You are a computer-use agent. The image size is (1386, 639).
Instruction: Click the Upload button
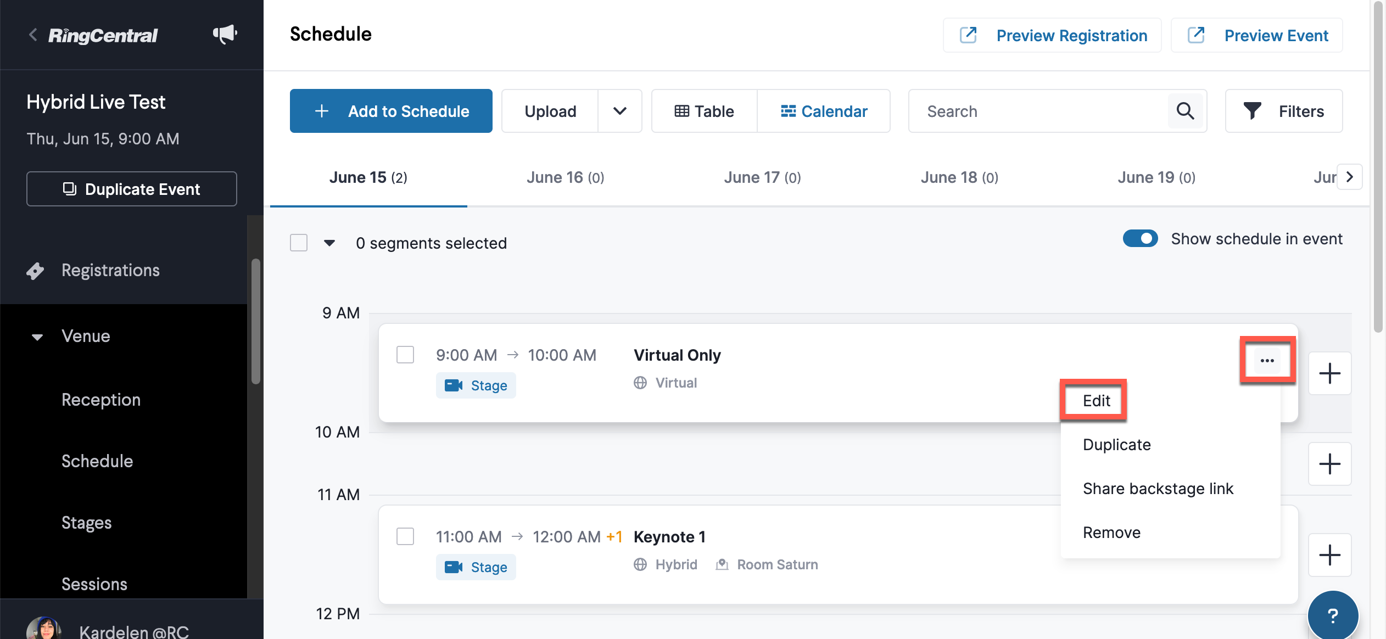click(x=550, y=111)
